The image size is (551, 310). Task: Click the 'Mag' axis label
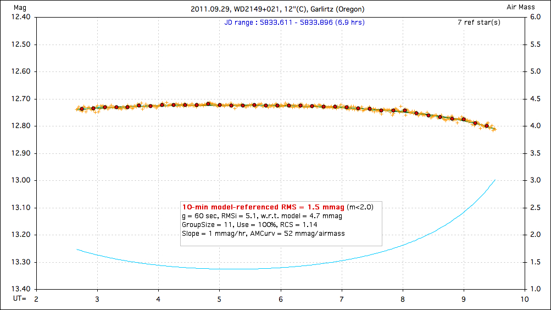(x=11, y=7)
